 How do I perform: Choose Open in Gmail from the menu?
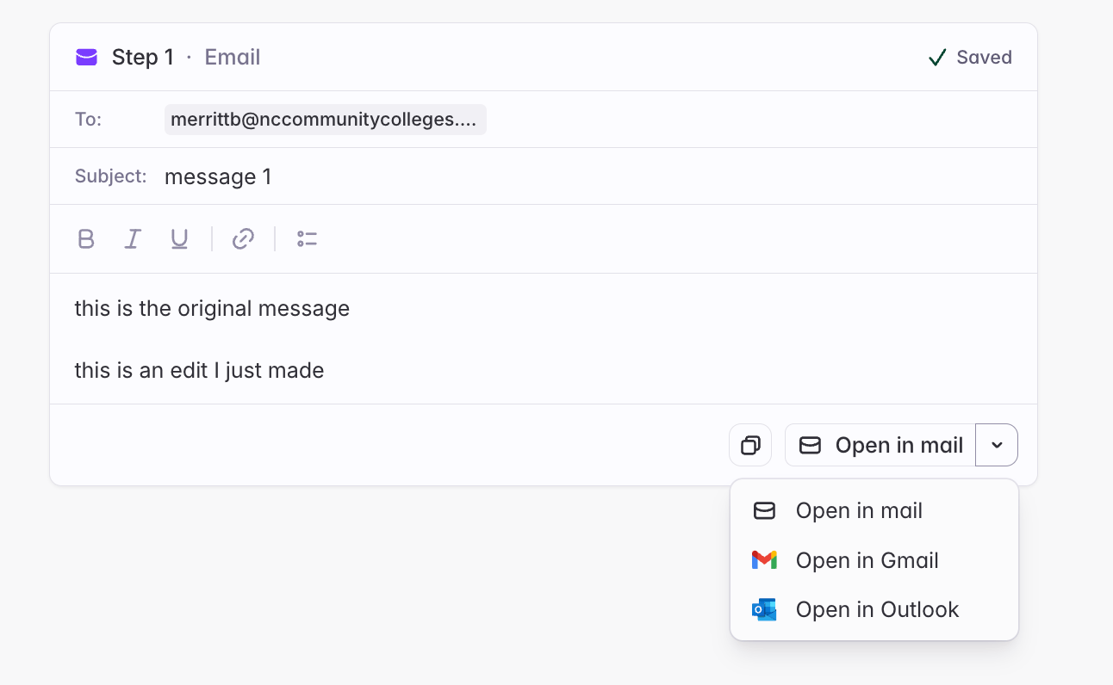point(874,560)
